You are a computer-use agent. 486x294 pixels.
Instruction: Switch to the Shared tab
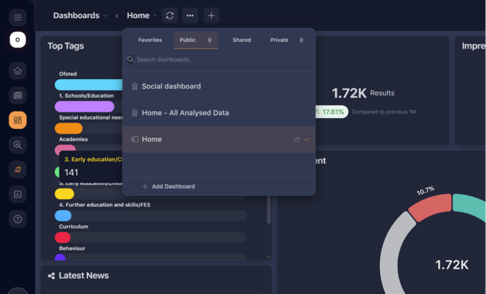point(242,41)
